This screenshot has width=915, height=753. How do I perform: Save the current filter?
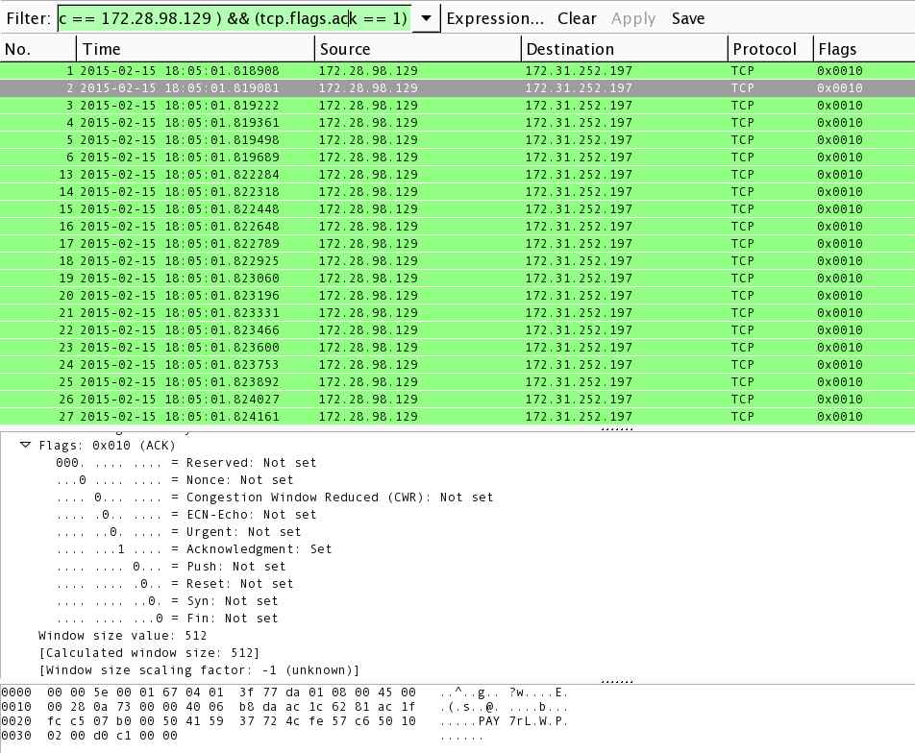(688, 18)
